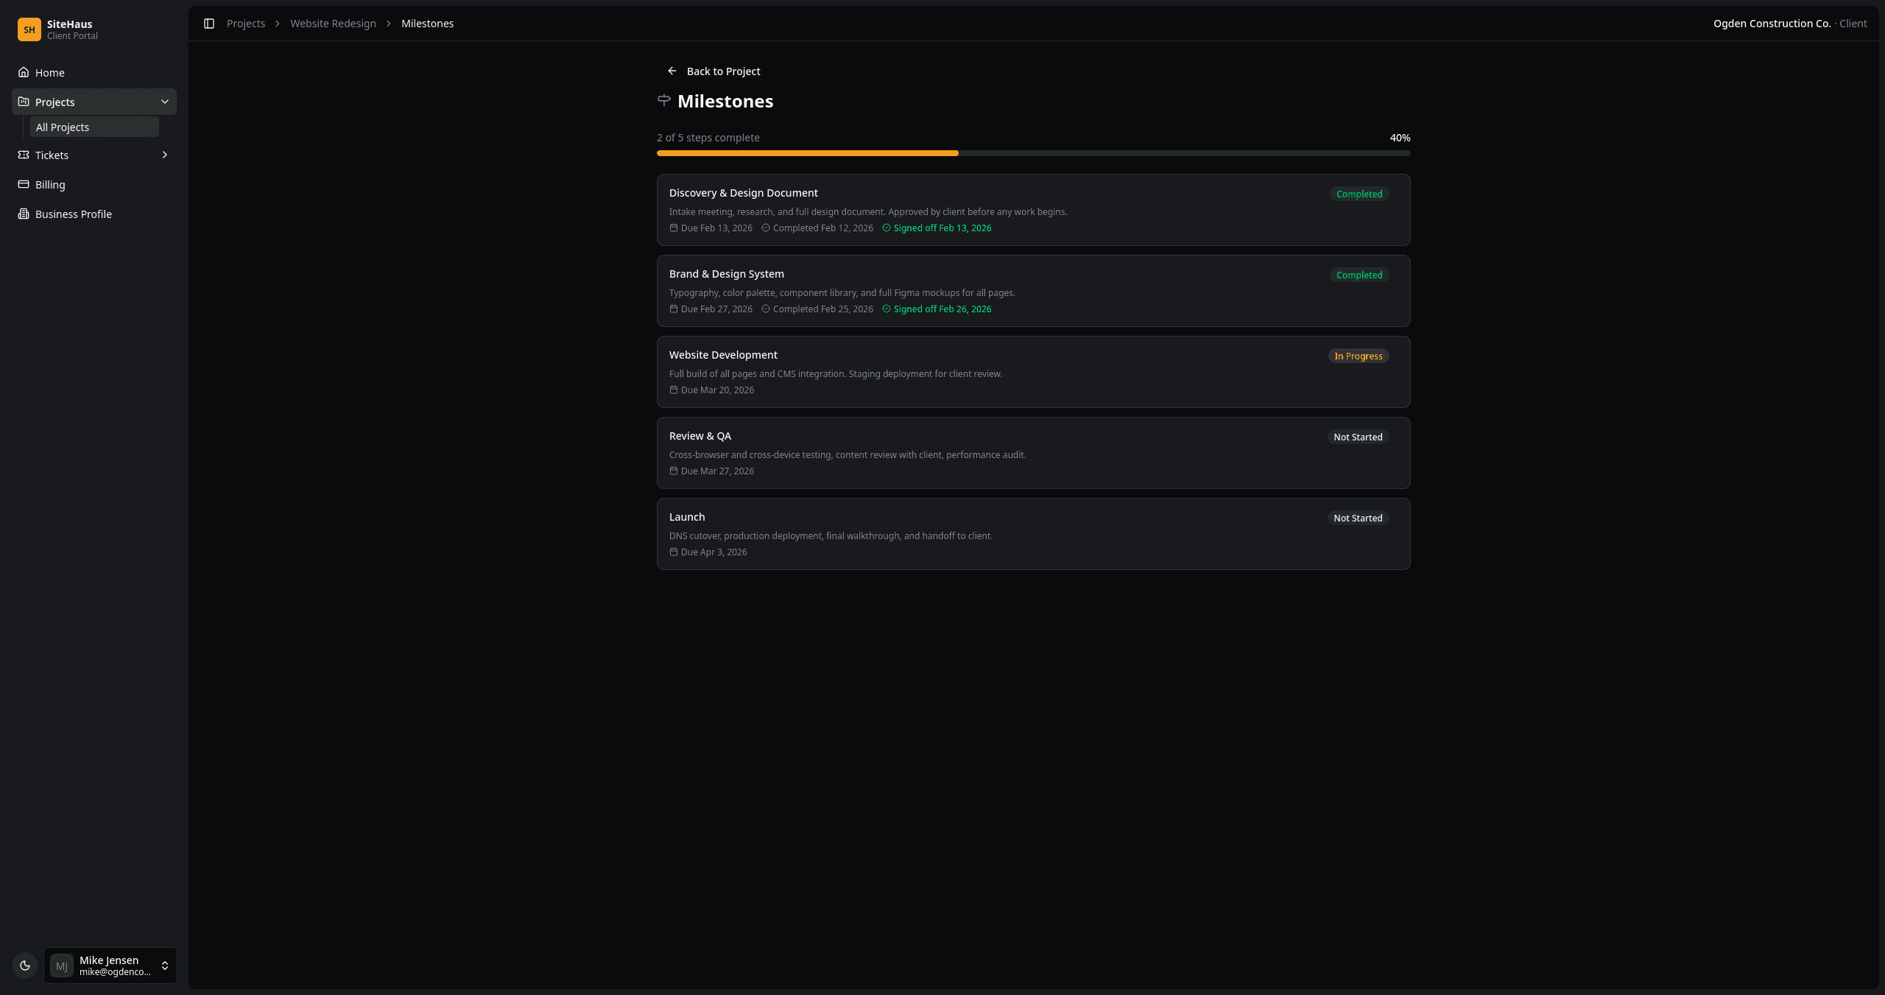Open the Launch milestone card
Viewport: 1885px width, 995px height.
point(1032,533)
